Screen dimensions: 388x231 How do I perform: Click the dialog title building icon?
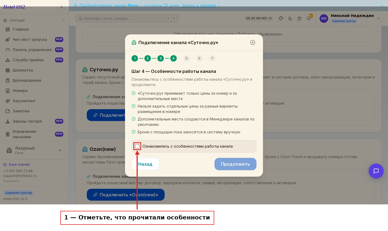click(x=134, y=42)
